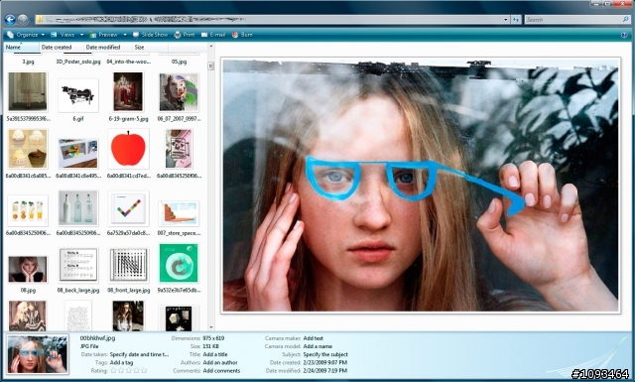Select the 6-19-gram-5.jpg thumbnail
This screenshot has height=382, width=635.
pyautogui.click(x=128, y=92)
